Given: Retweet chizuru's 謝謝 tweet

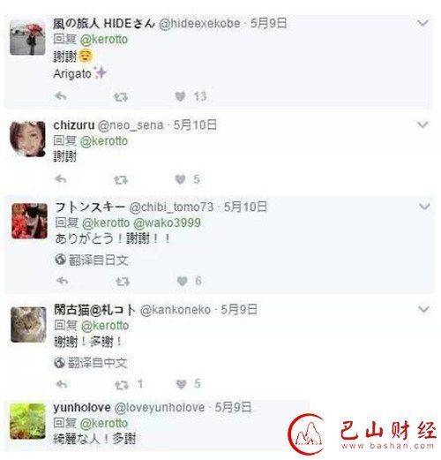Looking at the screenshot, I should tap(121, 179).
